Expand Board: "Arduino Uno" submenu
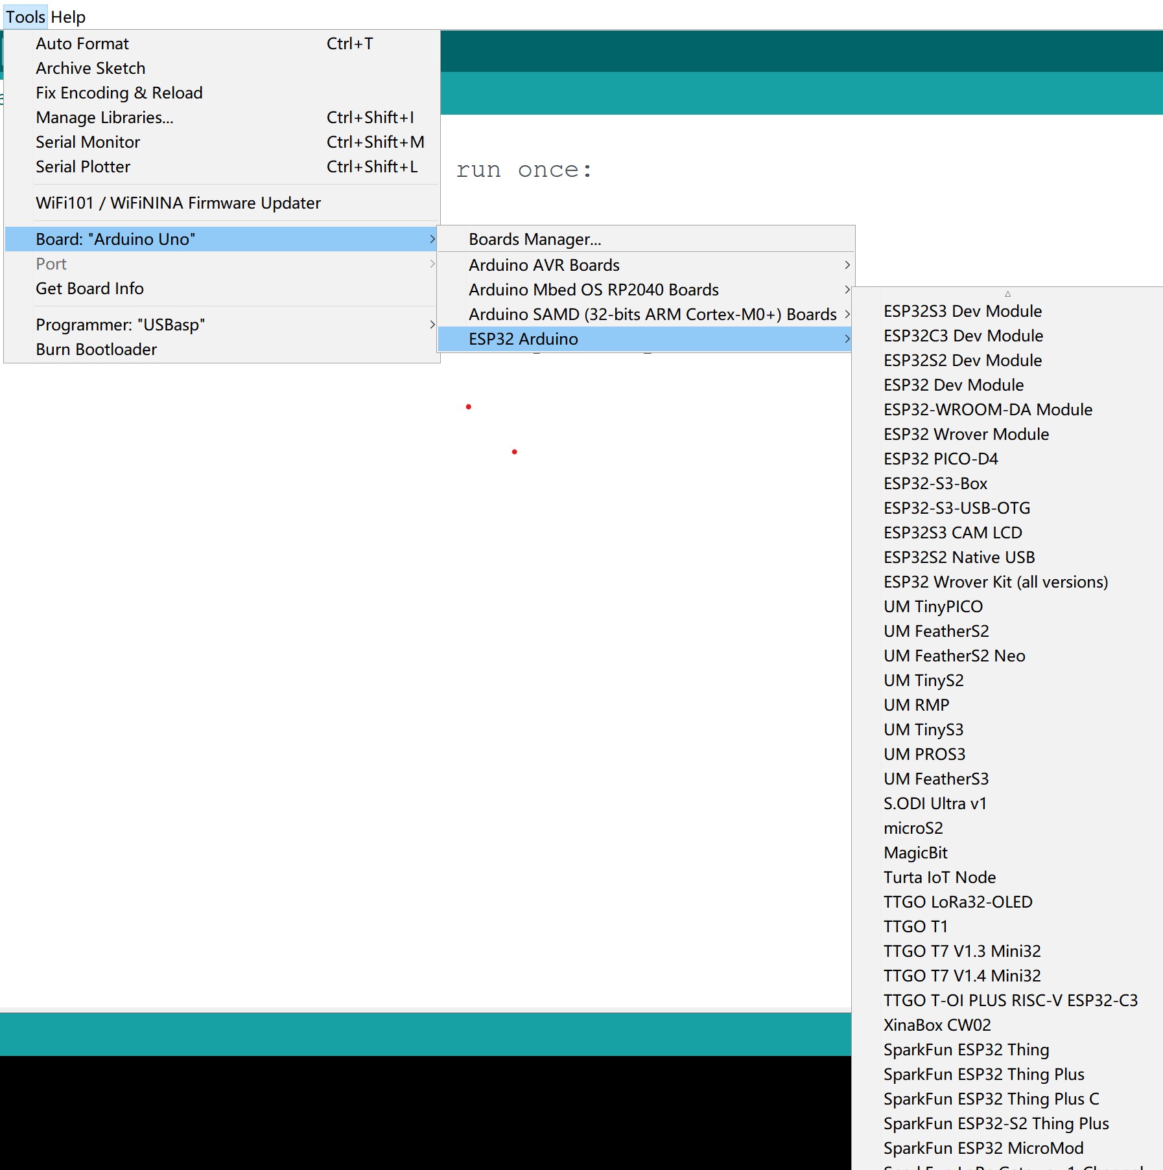 click(x=222, y=239)
